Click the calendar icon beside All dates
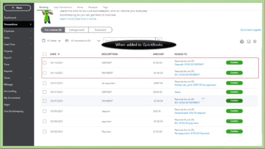The width and height of the screenshot is (265, 149). click(44, 41)
